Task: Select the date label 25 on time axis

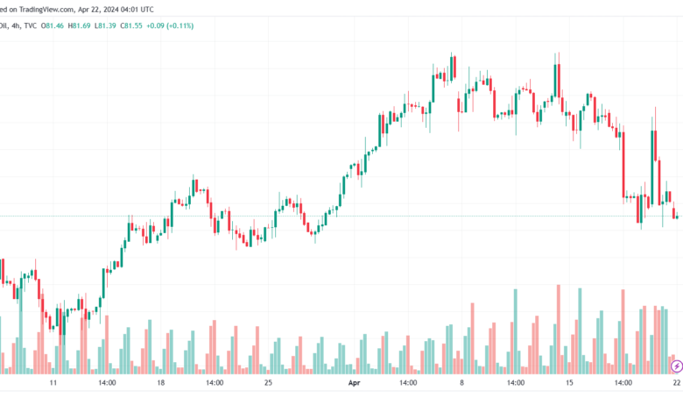Action: (x=268, y=383)
